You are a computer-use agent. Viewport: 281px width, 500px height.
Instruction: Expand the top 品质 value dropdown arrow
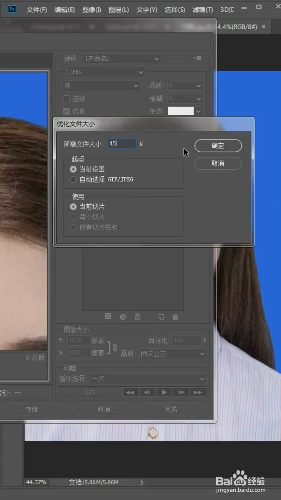(x=198, y=86)
